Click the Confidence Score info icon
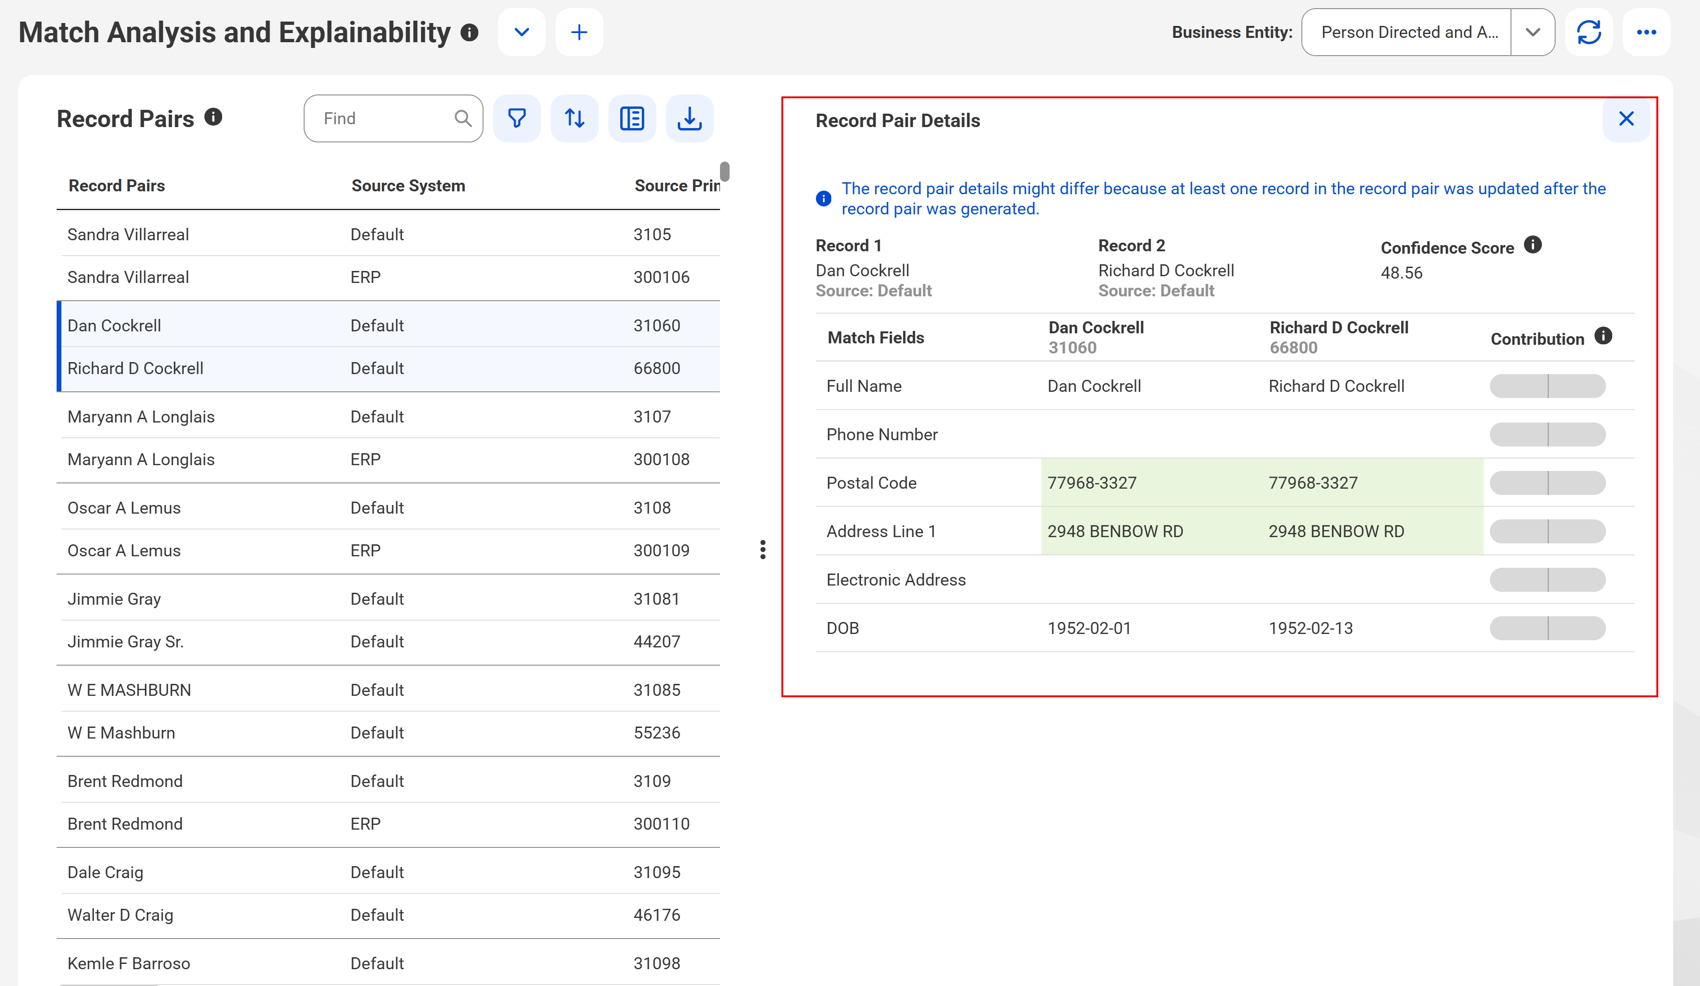This screenshot has width=1700, height=986. (1533, 245)
